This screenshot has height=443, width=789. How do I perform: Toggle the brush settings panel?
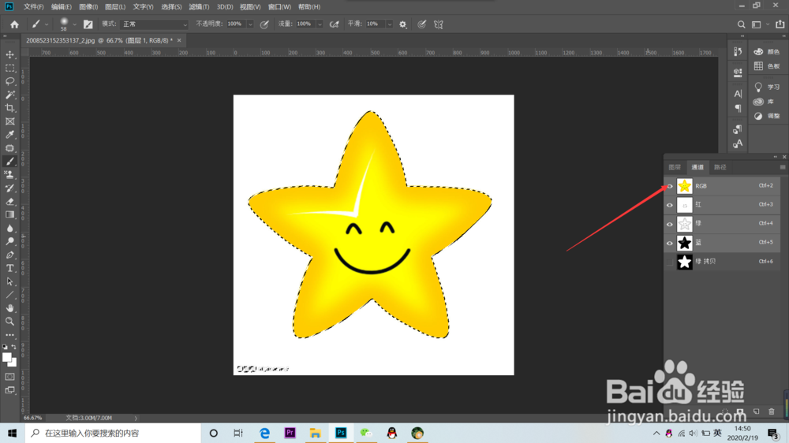(88, 24)
